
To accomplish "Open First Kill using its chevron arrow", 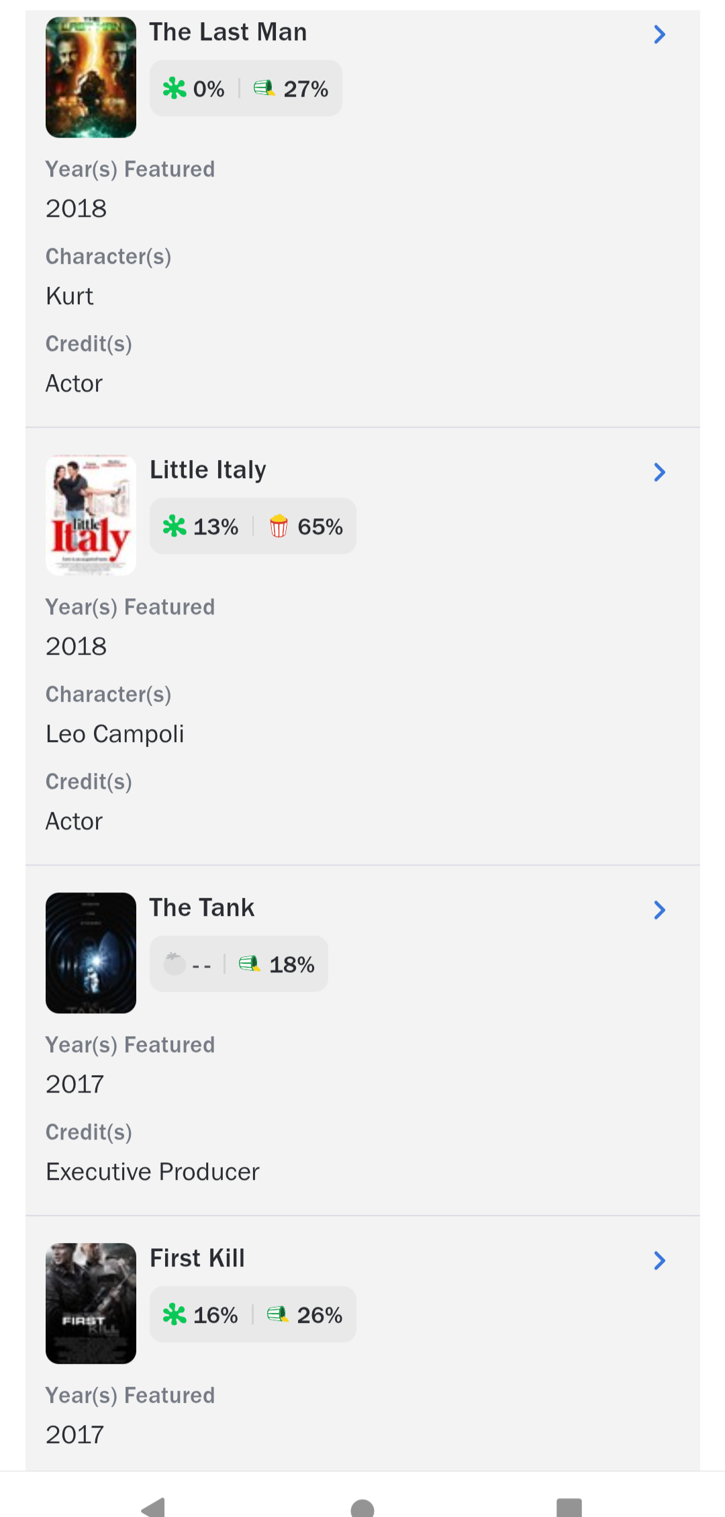I will (x=659, y=1260).
